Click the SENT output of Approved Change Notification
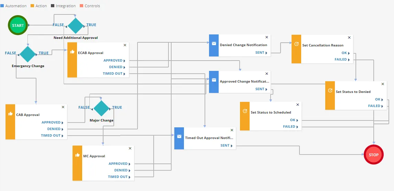This screenshot has width=394, height=191. [x=261, y=89]
